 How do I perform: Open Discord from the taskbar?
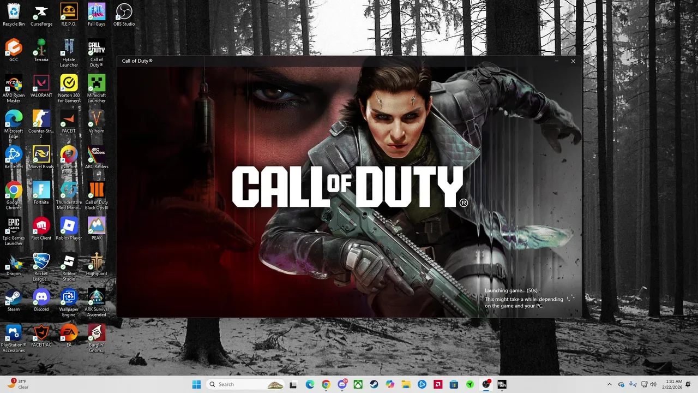[x=342, y=384]
